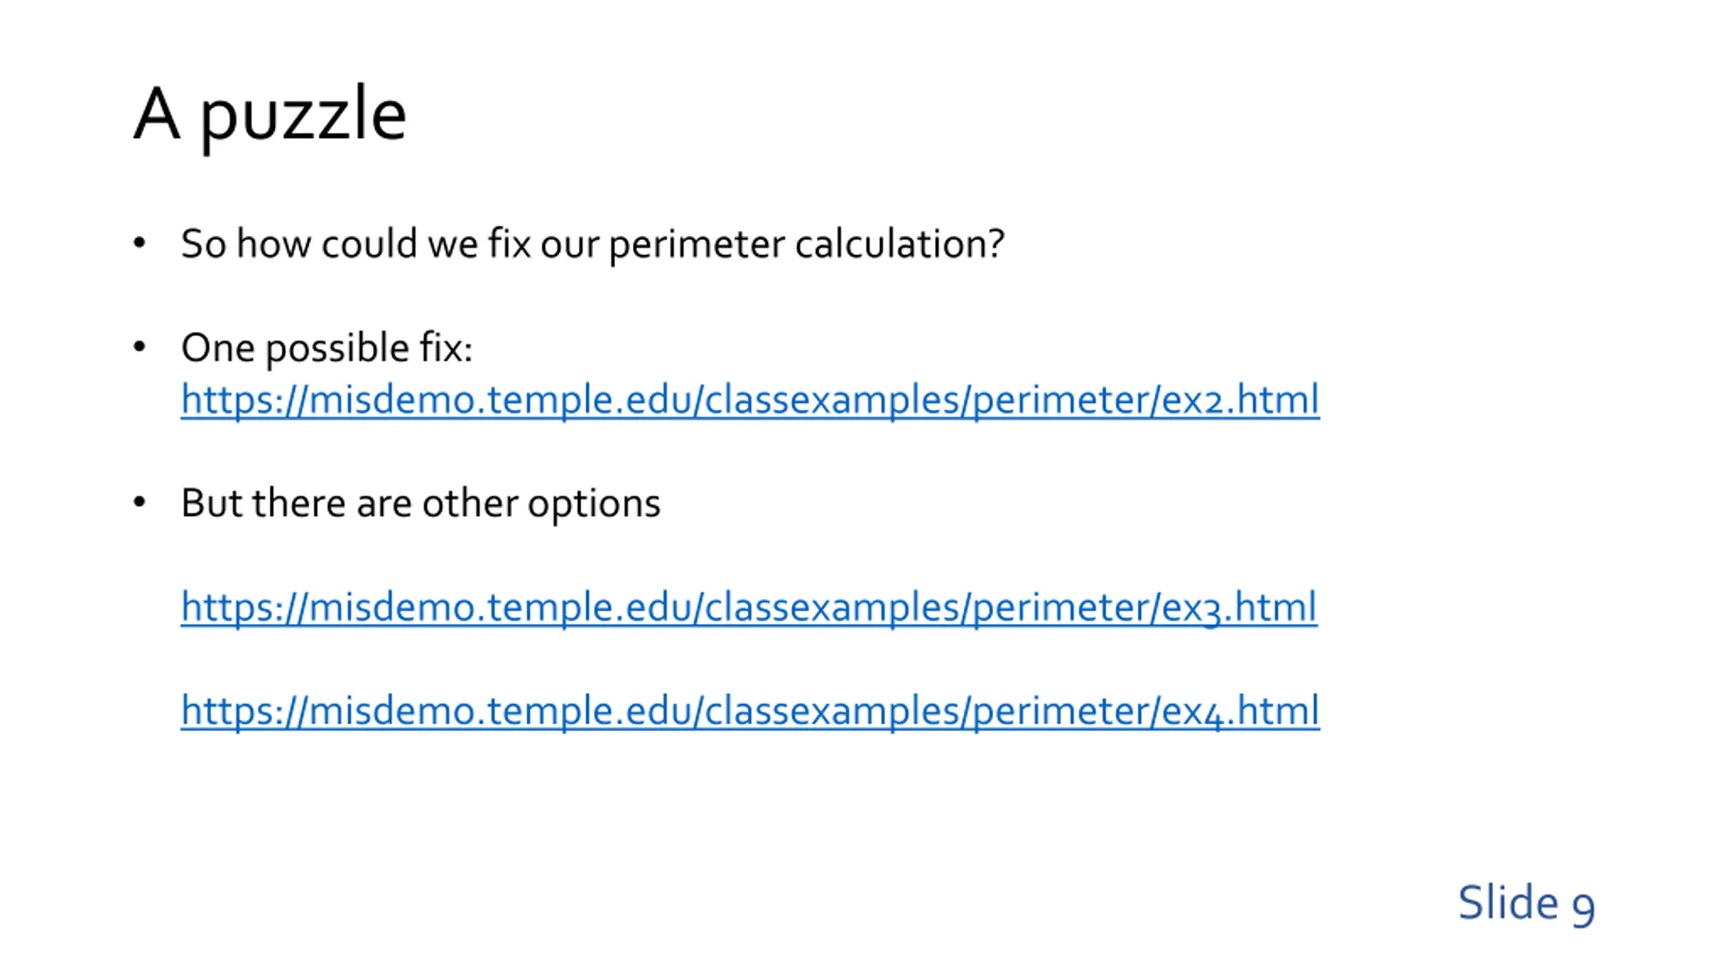Click the word 'calculation?' in first bullet
The width and height of the screenshot is (1729, 972).
pos(900,243)
